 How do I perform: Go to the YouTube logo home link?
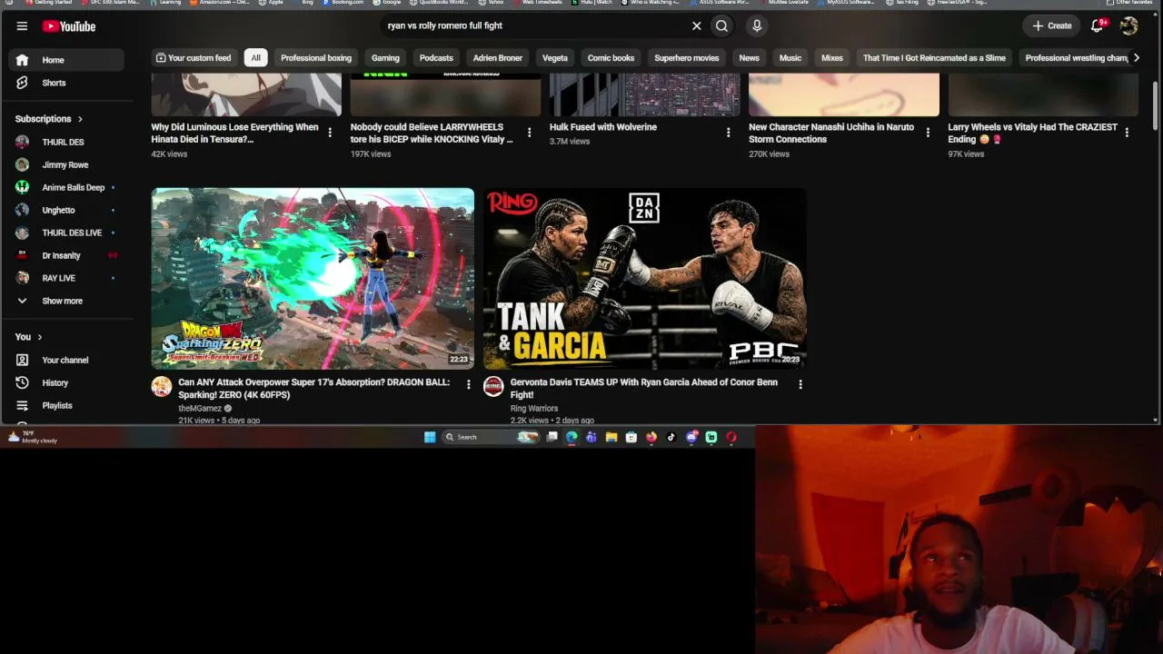pos(68,26)
